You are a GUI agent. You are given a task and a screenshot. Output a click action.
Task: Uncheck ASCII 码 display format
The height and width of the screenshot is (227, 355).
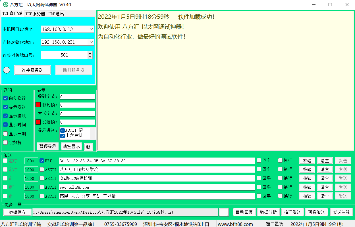63,130
